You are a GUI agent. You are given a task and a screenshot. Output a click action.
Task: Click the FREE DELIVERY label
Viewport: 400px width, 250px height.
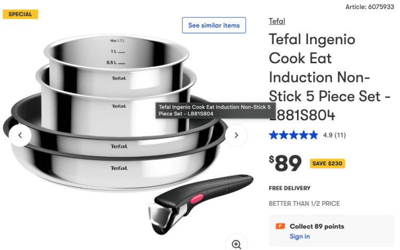(290, 188)
